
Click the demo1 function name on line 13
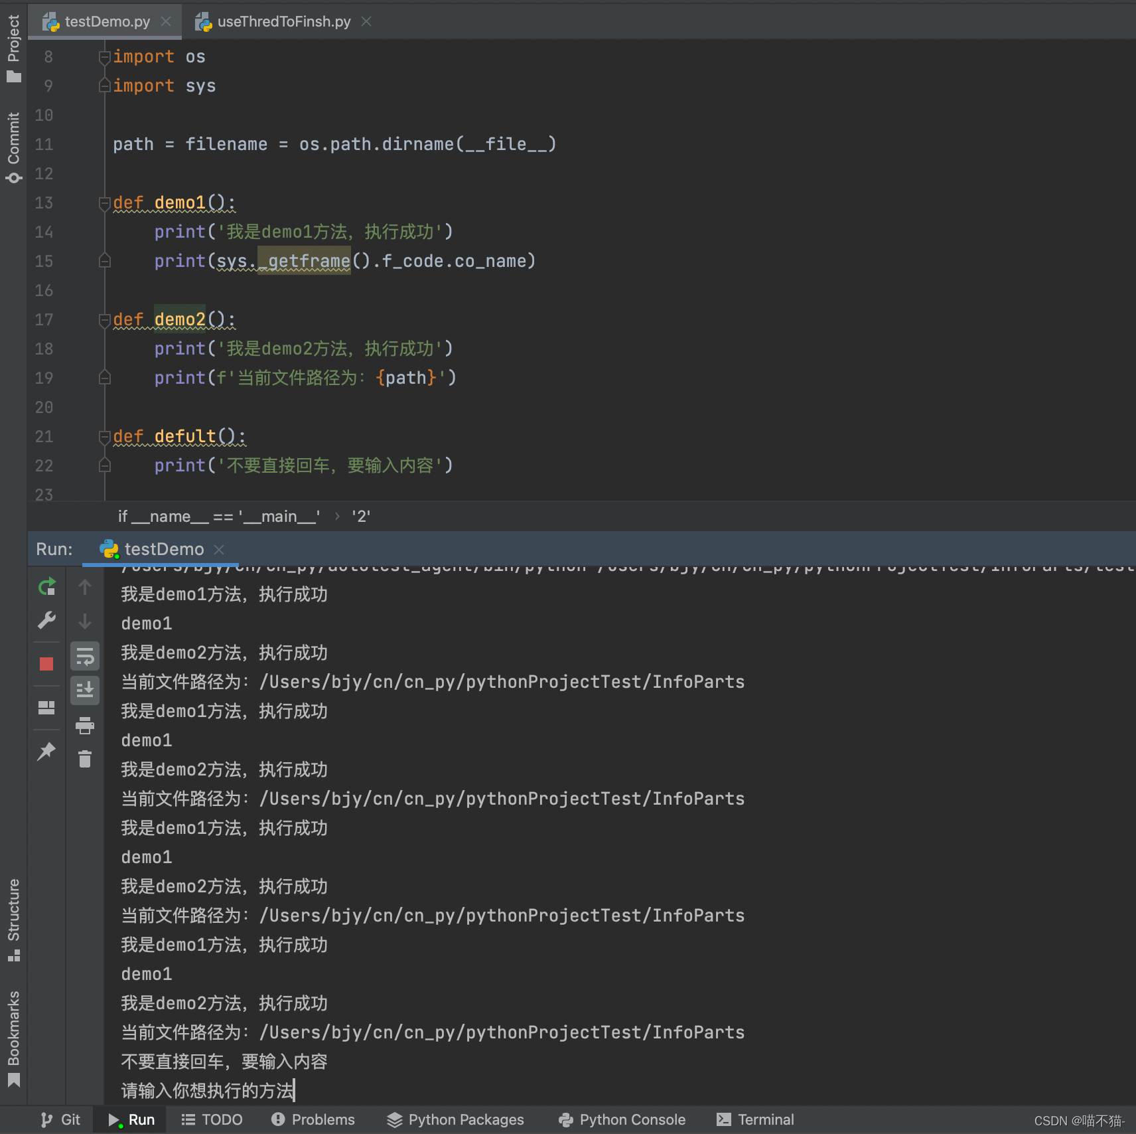click(180, 202)
